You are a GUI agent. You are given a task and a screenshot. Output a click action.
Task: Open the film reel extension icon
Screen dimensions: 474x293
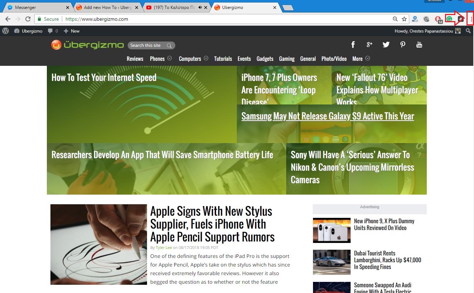[426, 19]
